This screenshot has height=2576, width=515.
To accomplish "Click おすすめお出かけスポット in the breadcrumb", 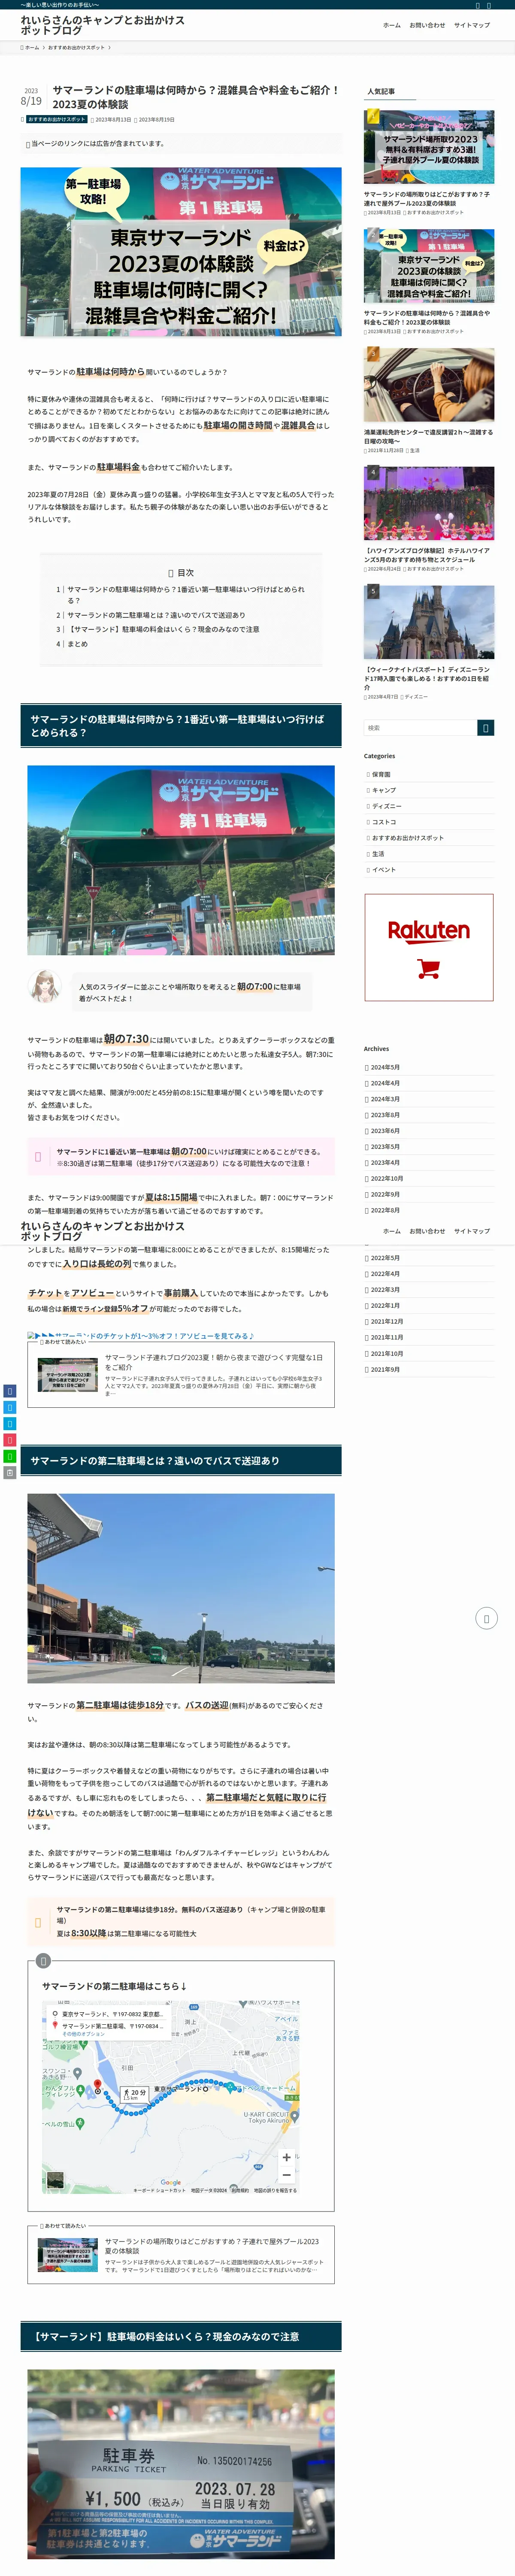I will [76, 47].
